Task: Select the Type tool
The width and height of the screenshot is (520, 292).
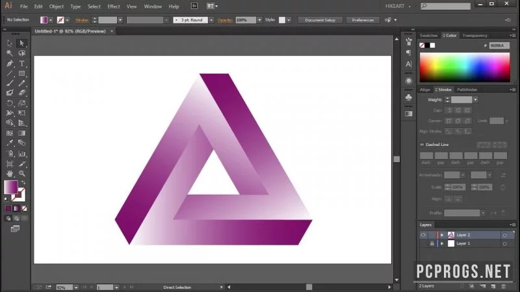Action: [22, 63]
